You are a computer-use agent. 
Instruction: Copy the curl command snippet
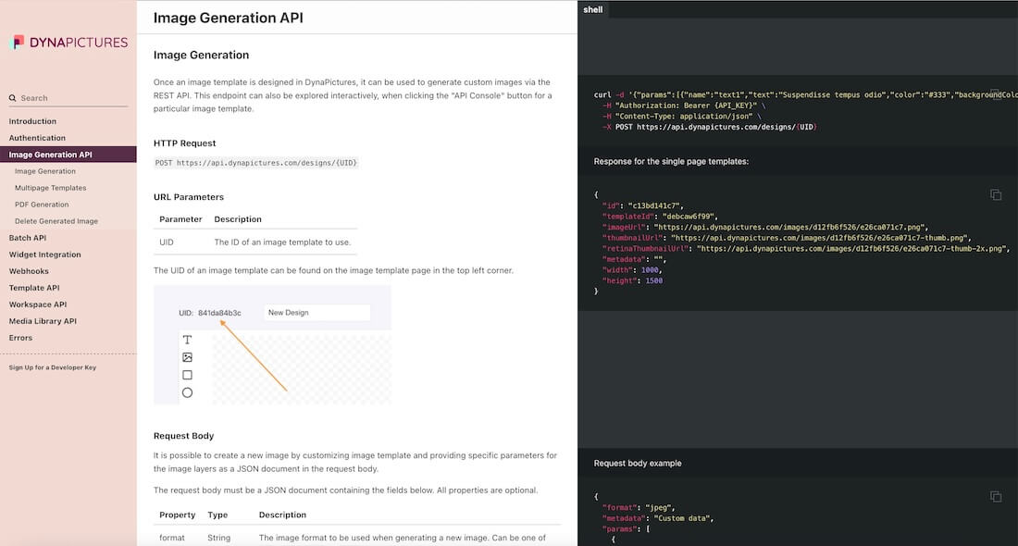995,94
